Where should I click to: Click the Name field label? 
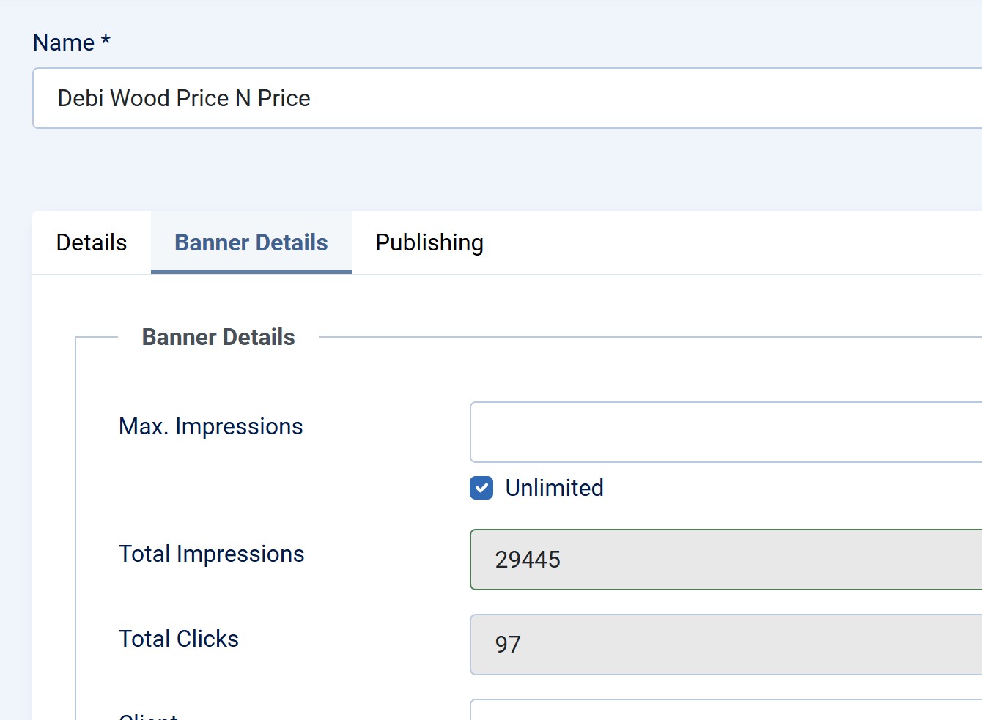point(64,42)
